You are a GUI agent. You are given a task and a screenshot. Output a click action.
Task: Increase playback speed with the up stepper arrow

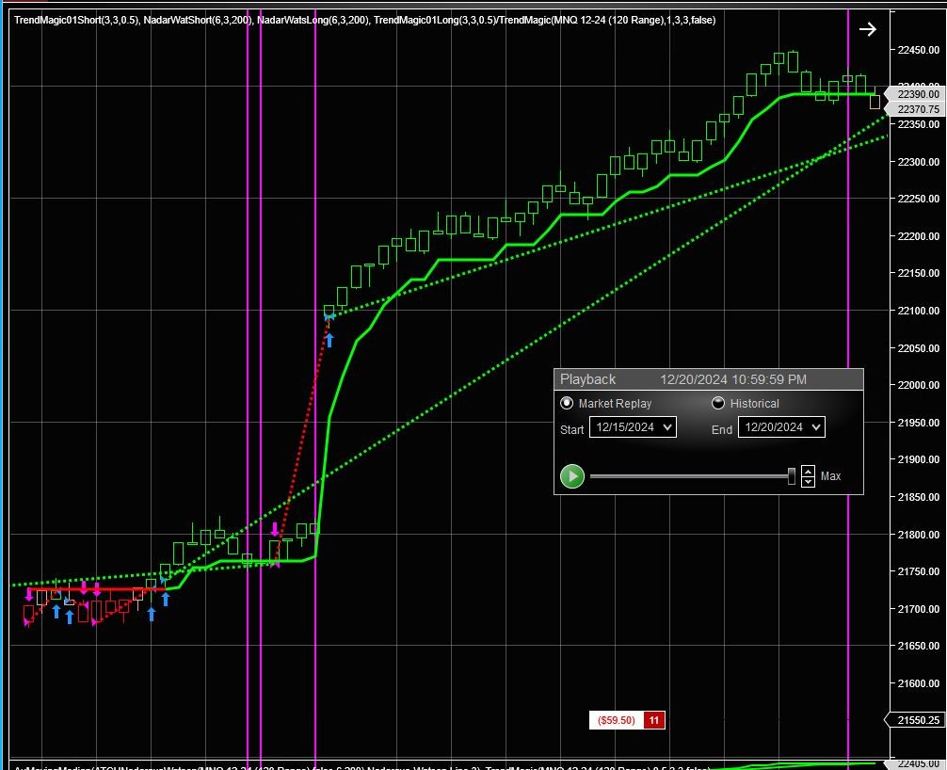808,471
